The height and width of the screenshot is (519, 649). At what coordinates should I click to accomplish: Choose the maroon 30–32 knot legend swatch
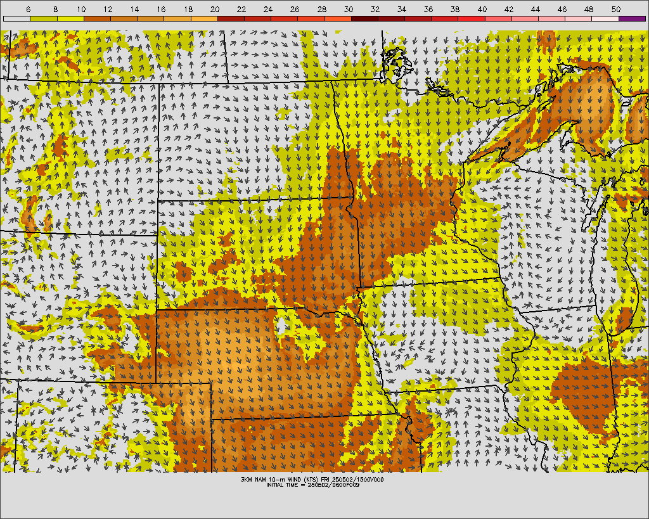tap(364, 18)
